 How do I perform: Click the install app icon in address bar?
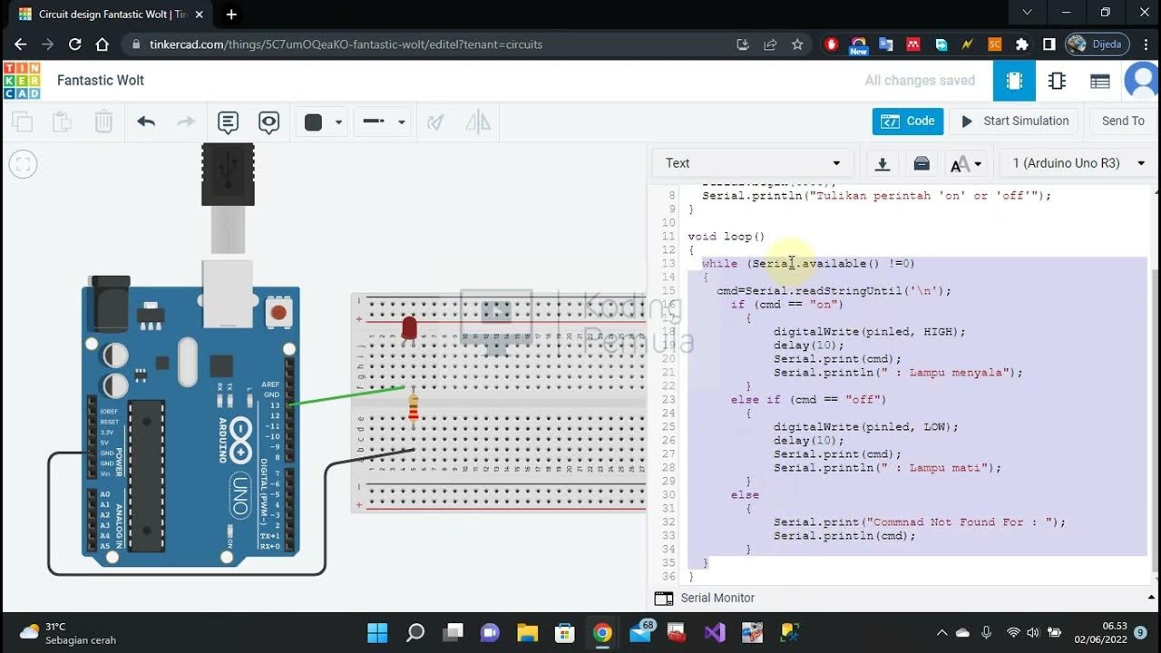coord(743,44)
